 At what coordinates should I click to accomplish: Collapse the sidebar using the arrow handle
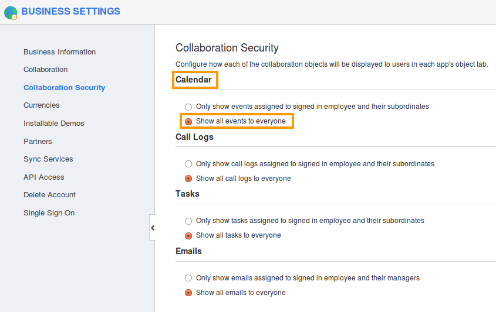[x=153, y=228]
